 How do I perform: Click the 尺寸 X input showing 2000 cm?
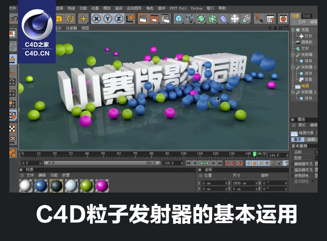coord(244,184)
